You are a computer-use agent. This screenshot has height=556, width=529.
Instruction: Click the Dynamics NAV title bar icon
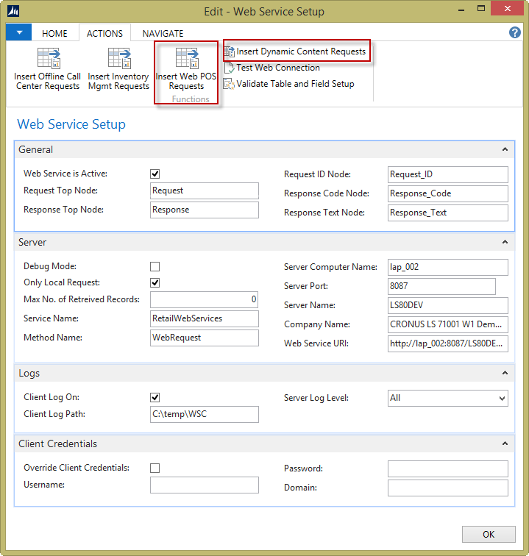(x=13, y=11)
